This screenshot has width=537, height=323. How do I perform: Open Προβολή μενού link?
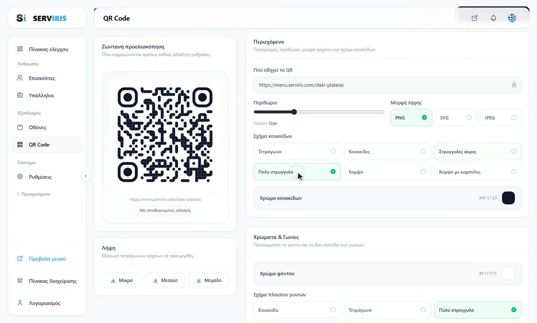pos(47,259)
